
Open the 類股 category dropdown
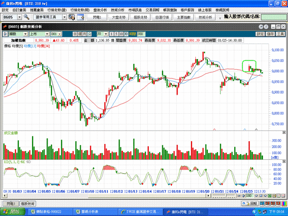tap(25, 34)
